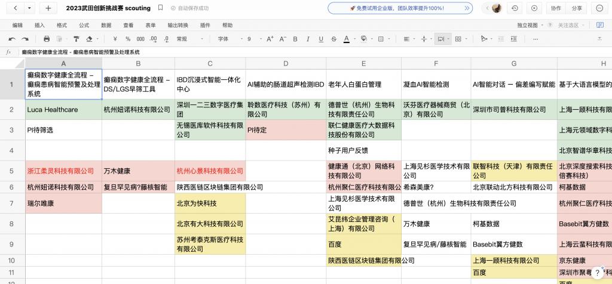612x284 pixels.
Task: Apply thousands separator format
Action: click(x=140, y=39)
